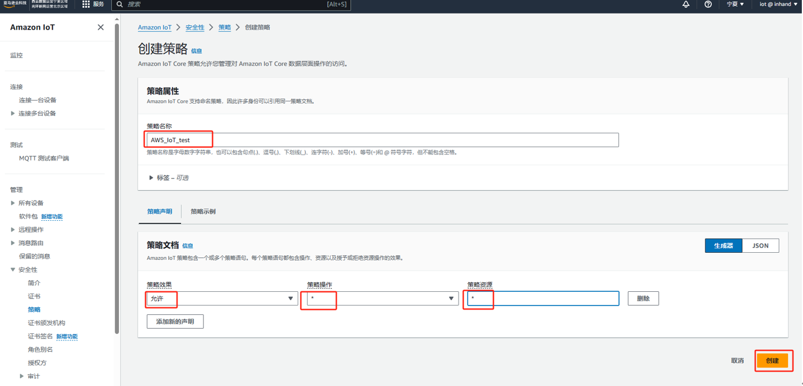Open 监控 in the sidebar
Image resolution: width=803 pixels, height=386 pixels.
tap(17, 55)
